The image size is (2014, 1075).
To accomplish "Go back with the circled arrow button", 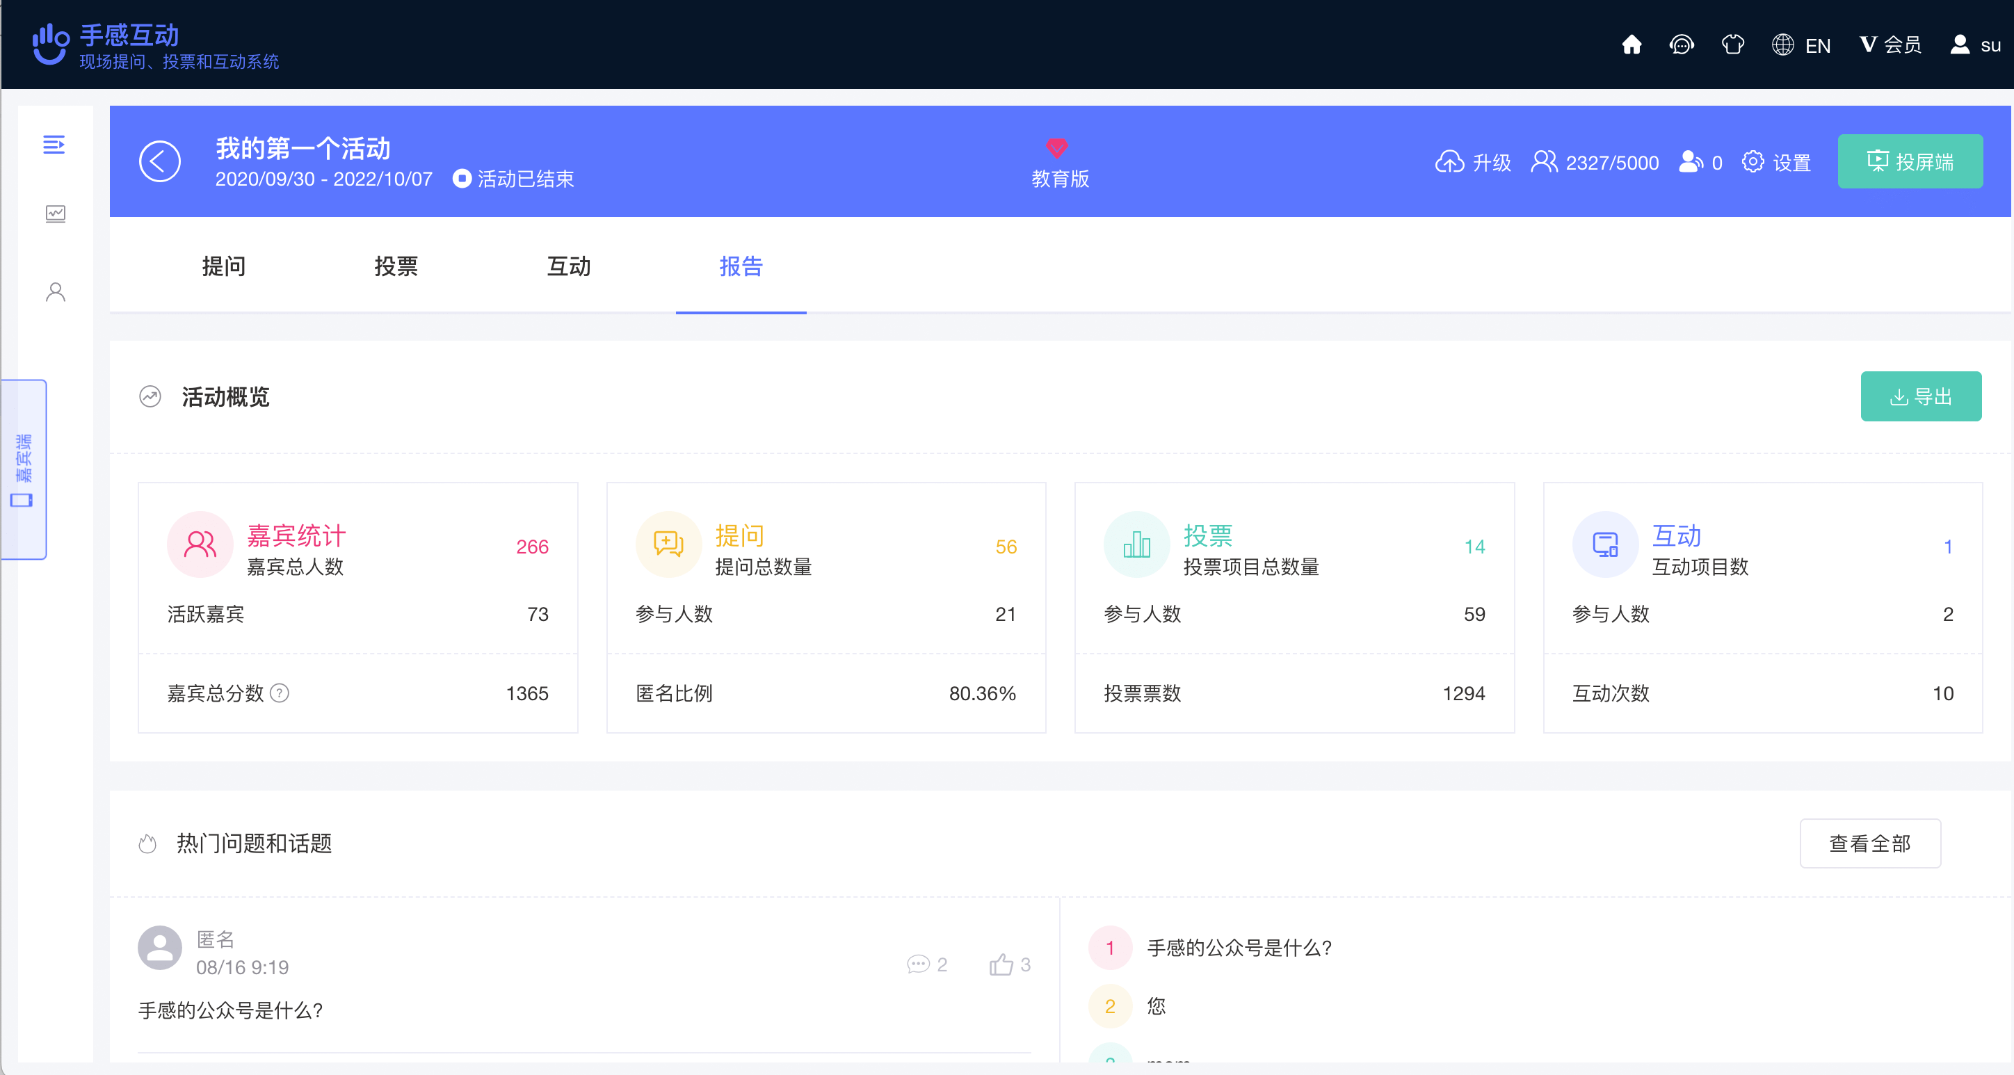I will (x=159, y=162).
